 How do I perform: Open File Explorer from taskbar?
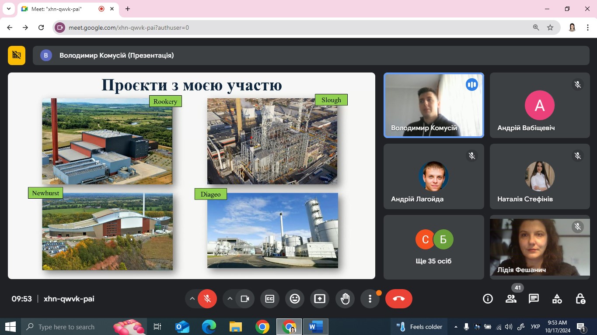tap(236, 327)
